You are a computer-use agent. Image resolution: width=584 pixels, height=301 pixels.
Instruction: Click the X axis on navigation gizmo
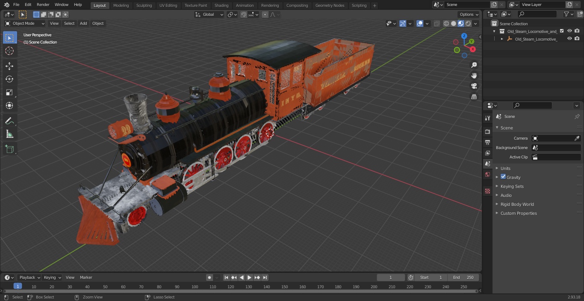point(473,49)
